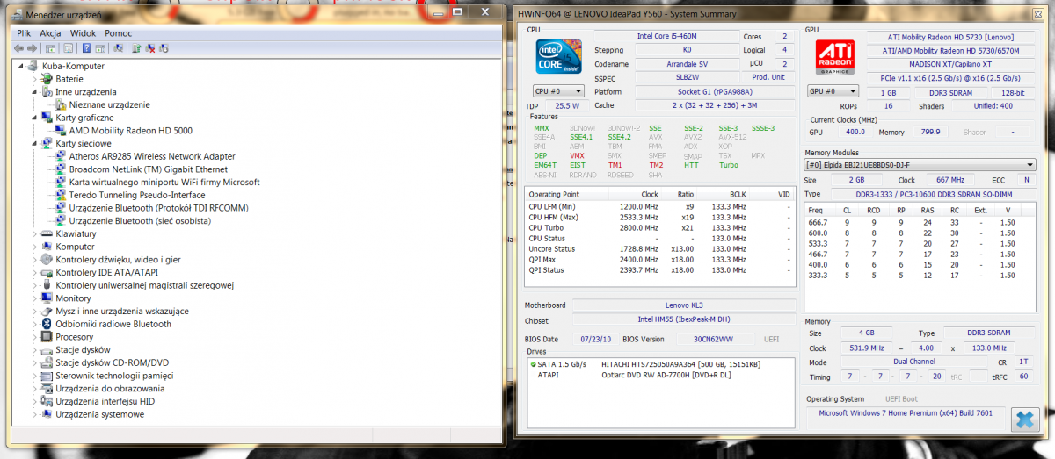Image resolution: width=1055 pixels, height=459 pixels.
Task: Click ATI Mobility Radeon HD 5730 [Lenovo] field
Action: click(x=949, y=37)
